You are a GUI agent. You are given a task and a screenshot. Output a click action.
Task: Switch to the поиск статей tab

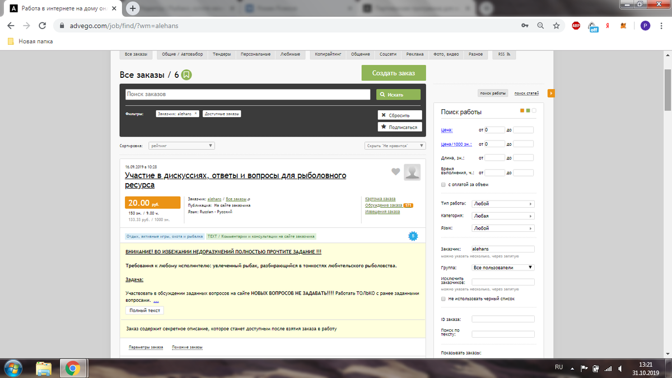click(x=526, y=93)
